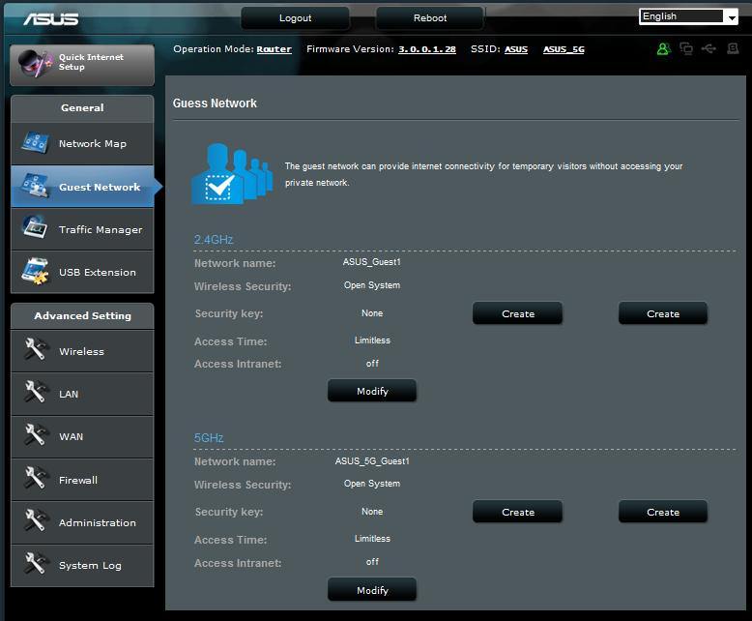
Task: Click 5GHz Limitless access time value
Action: (x=372, y=539)
